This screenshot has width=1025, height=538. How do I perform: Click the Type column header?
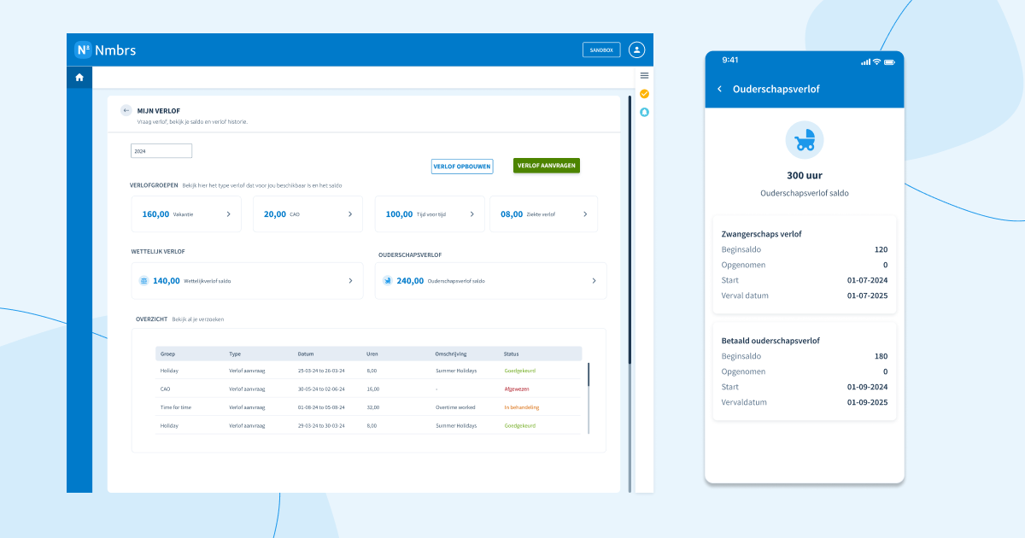(235, 354)
